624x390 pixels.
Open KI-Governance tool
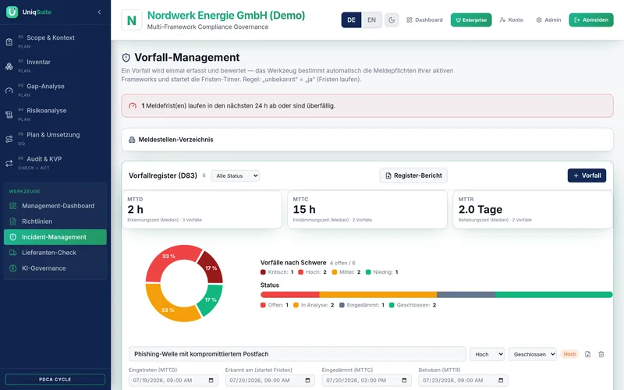(x=55, y=268)
